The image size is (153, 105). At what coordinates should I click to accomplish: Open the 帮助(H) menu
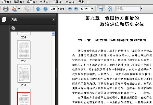point(83,2)
